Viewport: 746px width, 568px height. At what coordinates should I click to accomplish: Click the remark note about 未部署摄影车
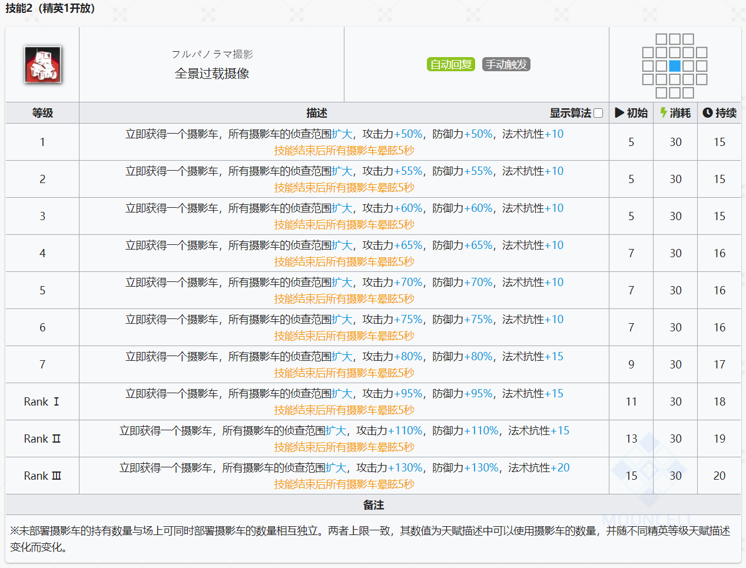click(370, 539)
